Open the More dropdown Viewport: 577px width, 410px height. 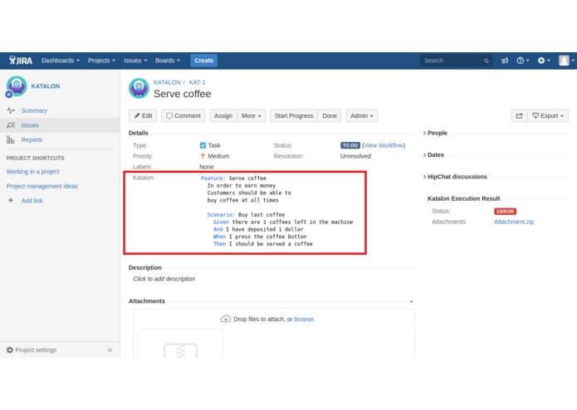(252, 116)
